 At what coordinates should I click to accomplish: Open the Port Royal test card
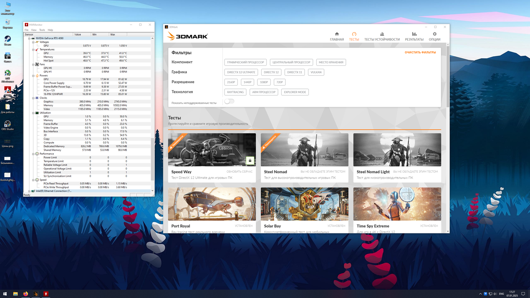(212, 210)
